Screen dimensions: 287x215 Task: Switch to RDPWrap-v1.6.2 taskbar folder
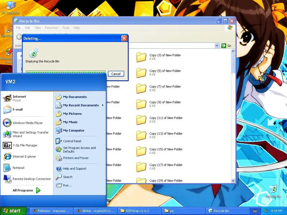tap(139, 211)
